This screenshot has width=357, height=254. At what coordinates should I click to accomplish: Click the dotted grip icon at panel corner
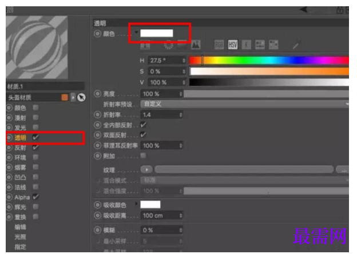pos(10,10)
